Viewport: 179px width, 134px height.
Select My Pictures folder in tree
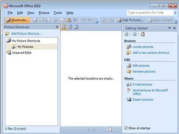pos(25,47)
